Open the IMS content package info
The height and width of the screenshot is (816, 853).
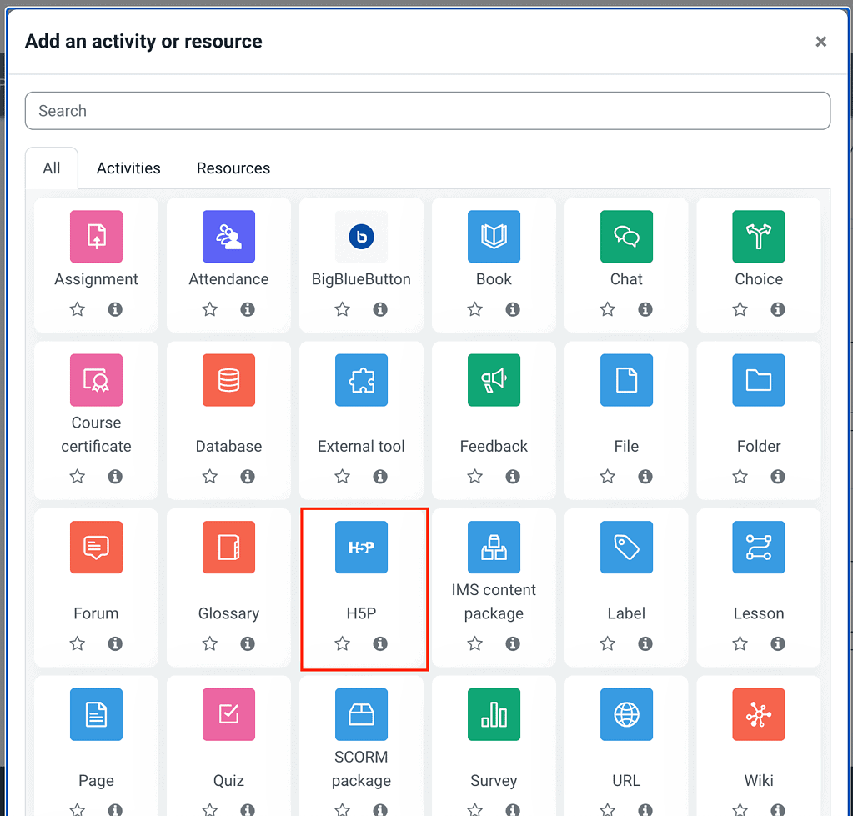(x=513, y=643)
